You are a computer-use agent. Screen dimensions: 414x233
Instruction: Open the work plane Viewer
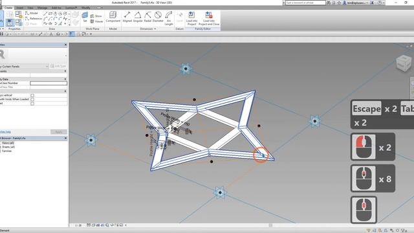click(96, 21)
